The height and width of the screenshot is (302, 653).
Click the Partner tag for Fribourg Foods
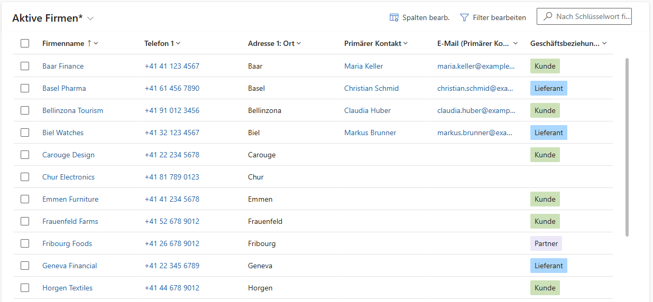tap(546, 243)
